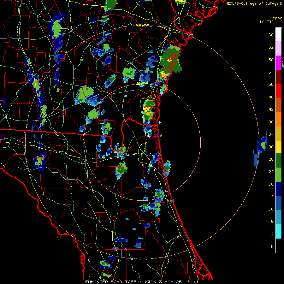284x284 pixels.
Task: Click the 50 legend value
Action: [271, 85]
